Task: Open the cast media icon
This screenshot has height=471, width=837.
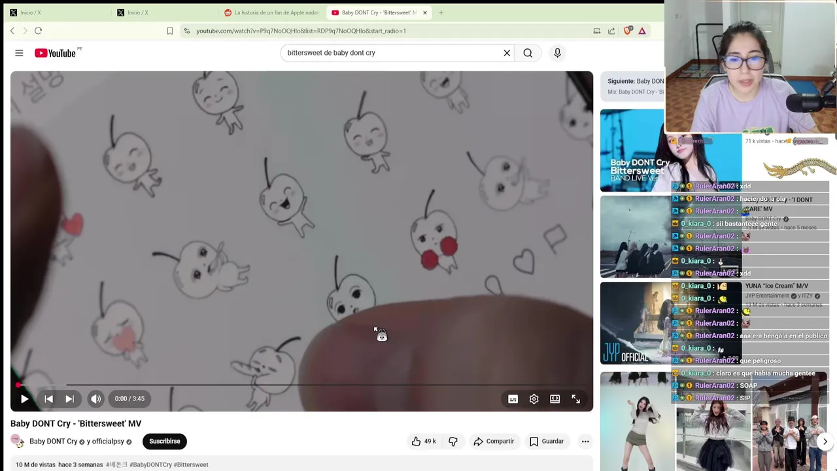Action: [x=596, y=31]
